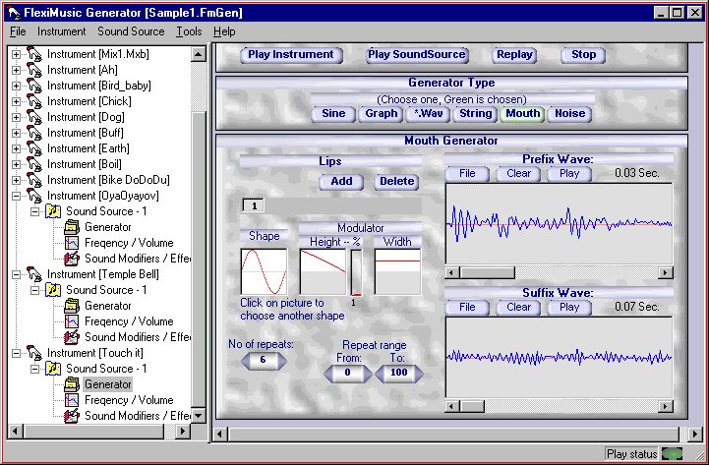Choose the Noise generator type
Viewport: 709px width, 465px height.
(x=569, y=114)
